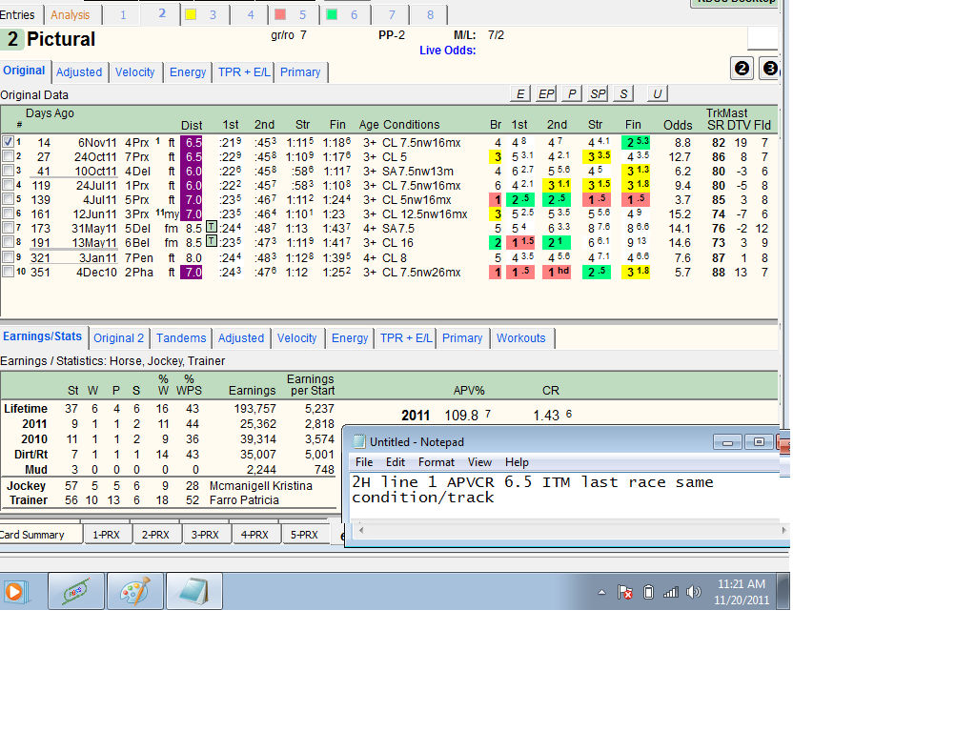This screenshot has height=732, width=976.
Task: Open Notepad Format menu
Action: coord(437,462)
